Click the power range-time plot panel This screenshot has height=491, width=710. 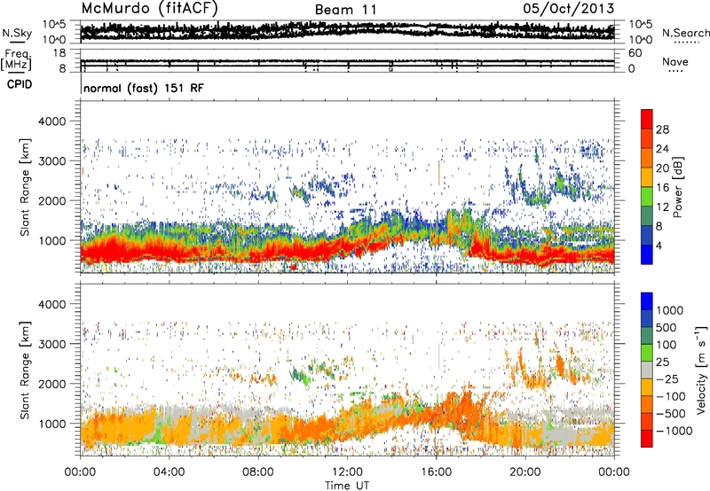[x=347, y=187]
